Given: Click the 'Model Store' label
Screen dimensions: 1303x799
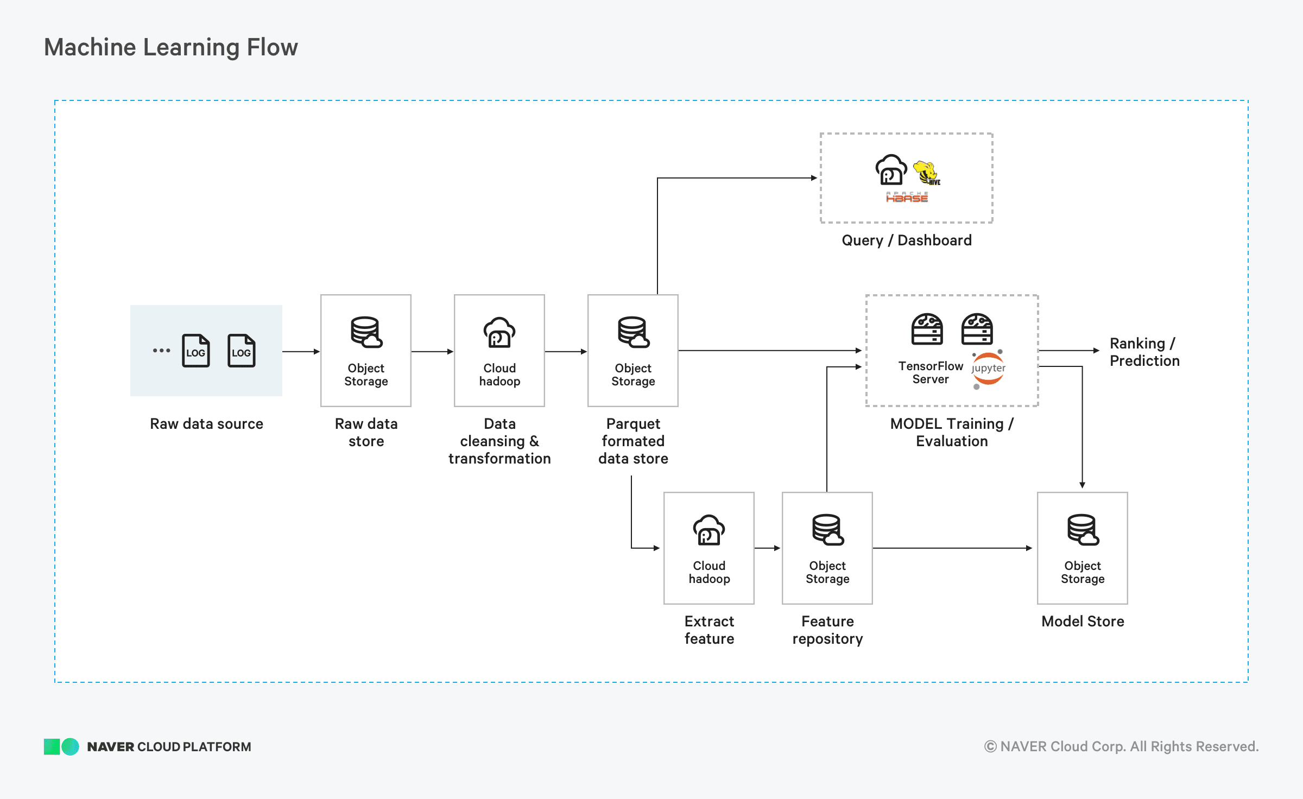Looking at the screenshot, I should [x=1083, y=622].
